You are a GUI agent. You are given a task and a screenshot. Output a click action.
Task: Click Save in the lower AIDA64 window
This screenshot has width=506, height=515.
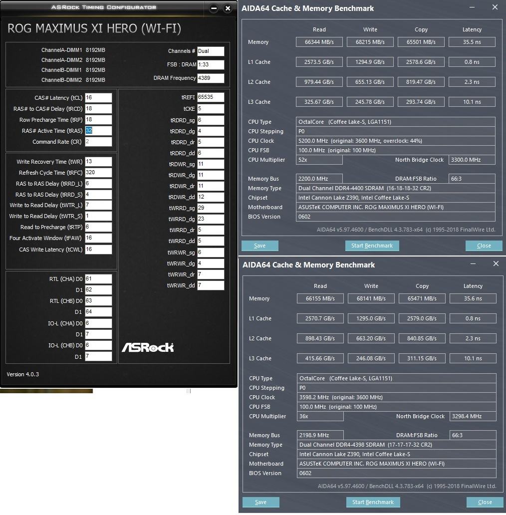click(x=260, y=502)
